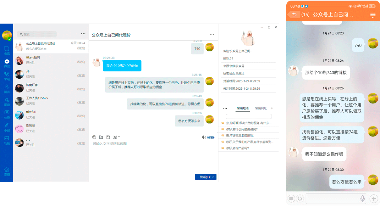This screenshot has width=380, height=207.
Task: Open the emoji picker in chat toolbar
Action: (x=94, y=137)
